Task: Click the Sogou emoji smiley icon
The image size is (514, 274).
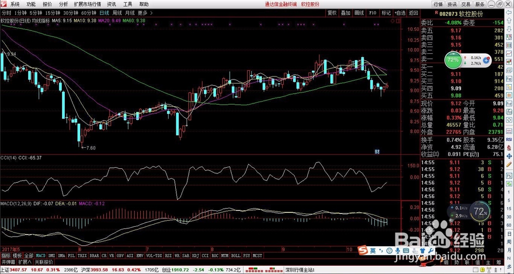Action: [x=390, y=250]
